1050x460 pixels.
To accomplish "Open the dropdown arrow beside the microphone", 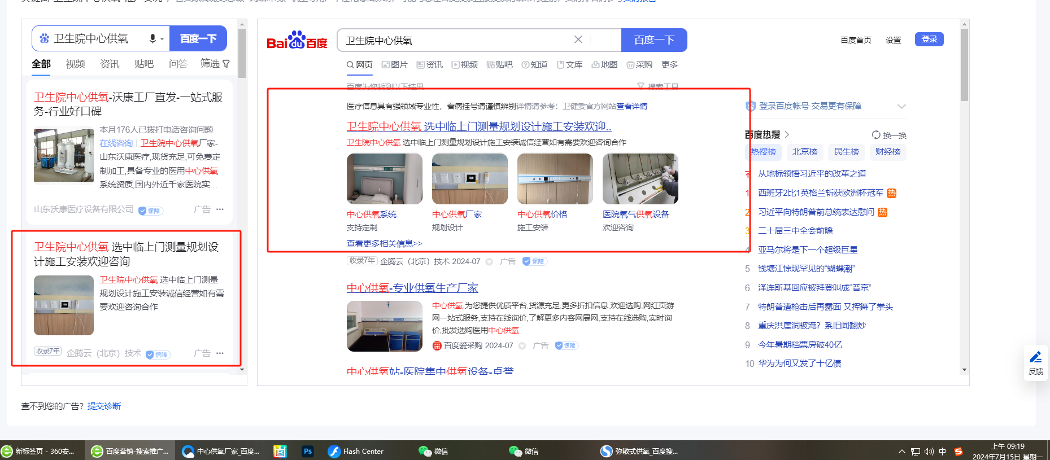I will (x=162, y=39).
